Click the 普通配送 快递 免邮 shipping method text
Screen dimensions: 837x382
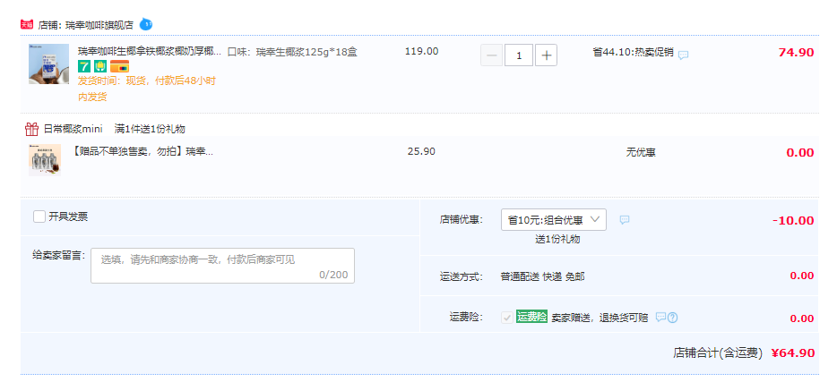[542, 276]
